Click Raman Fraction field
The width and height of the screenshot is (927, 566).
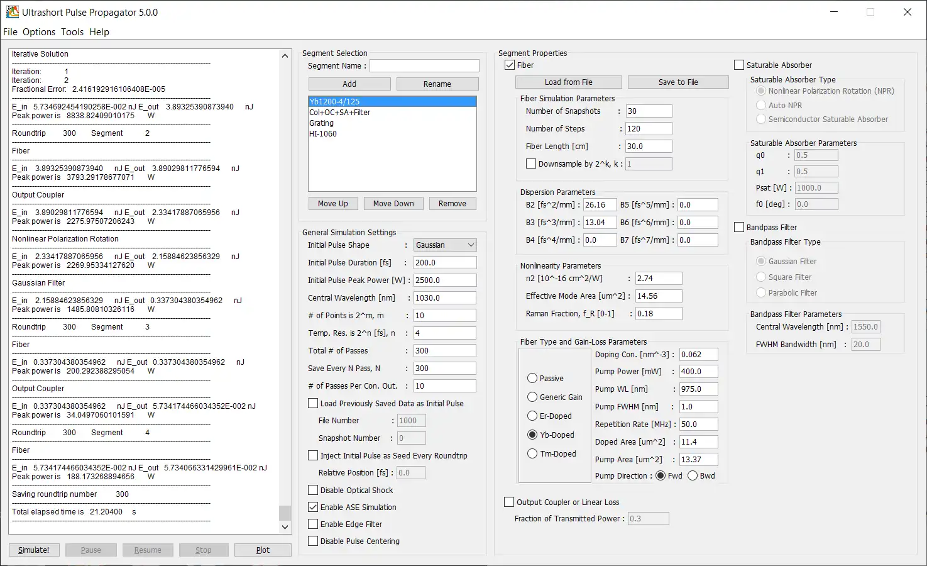pos(659,314)
